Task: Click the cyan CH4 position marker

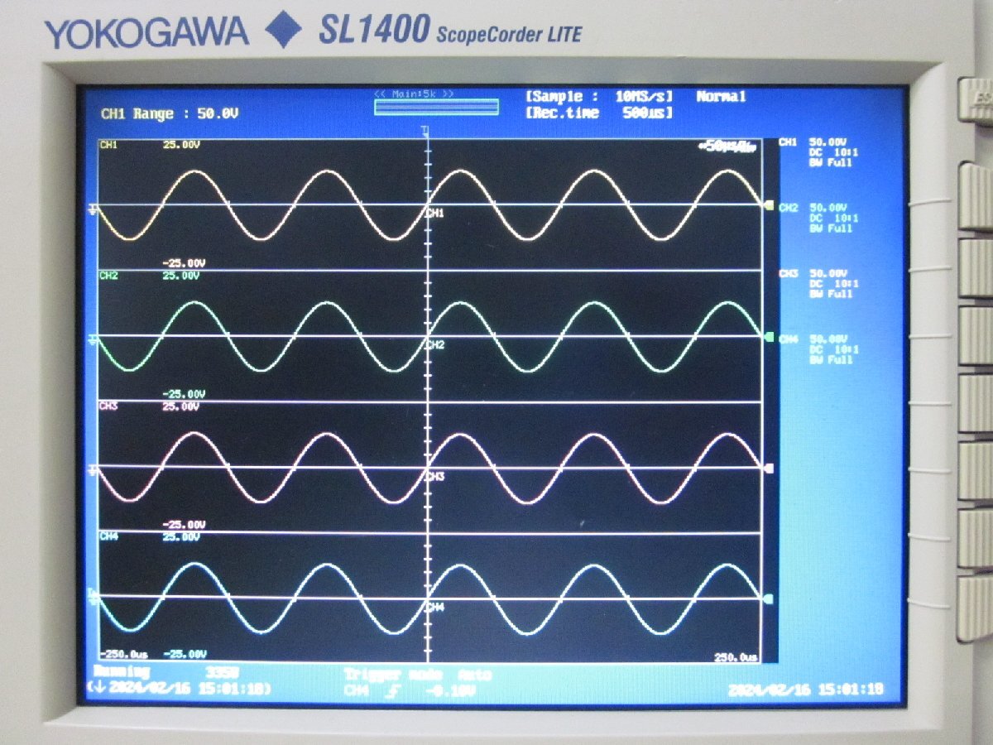Action: (770, 598)
